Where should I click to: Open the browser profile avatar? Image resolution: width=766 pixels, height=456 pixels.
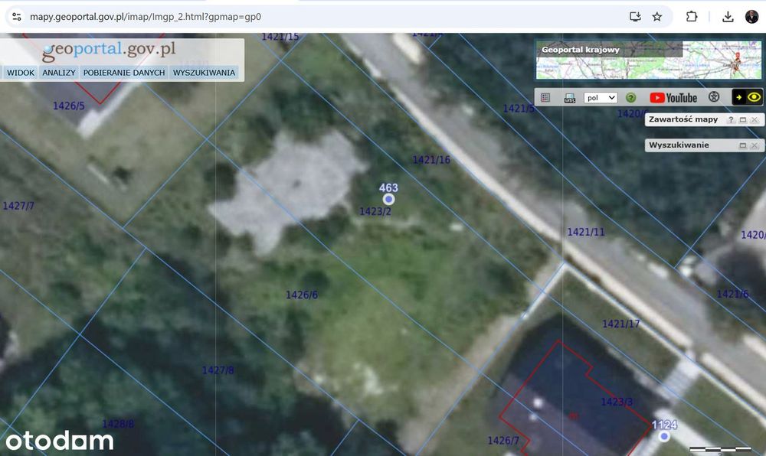(752, 17)
